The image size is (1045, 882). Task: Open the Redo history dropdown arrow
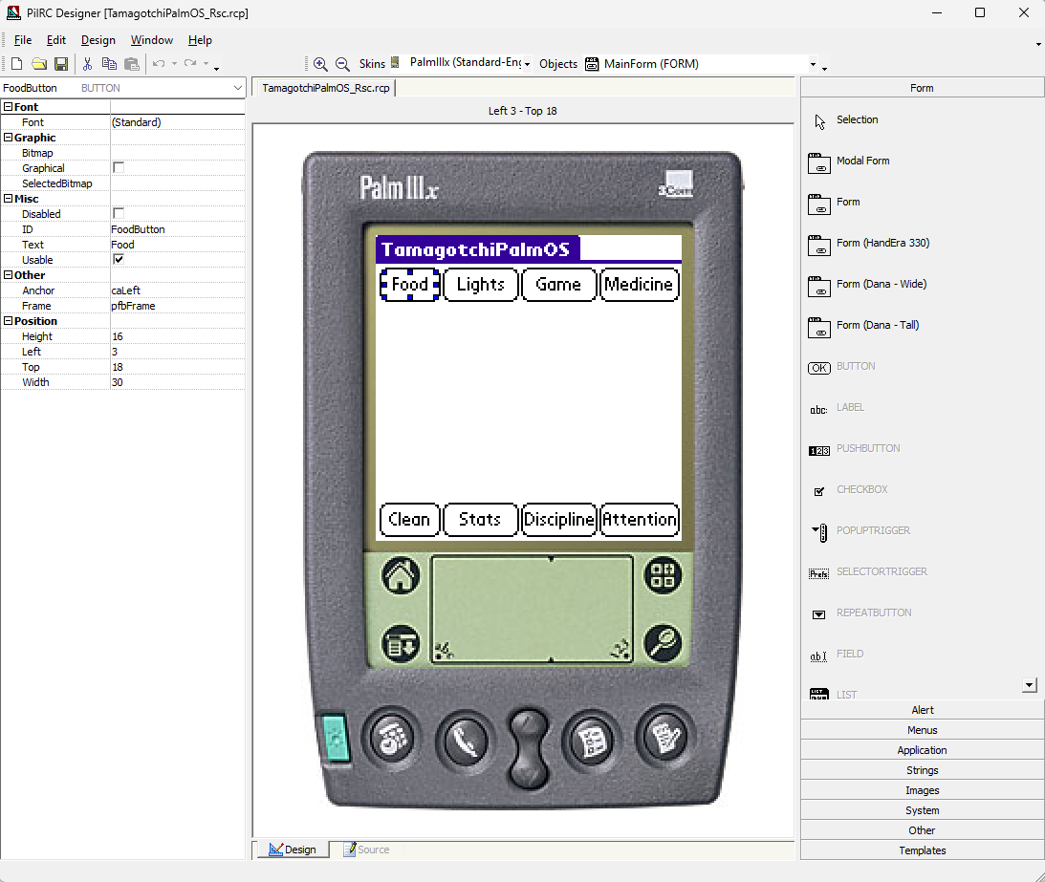206,64
